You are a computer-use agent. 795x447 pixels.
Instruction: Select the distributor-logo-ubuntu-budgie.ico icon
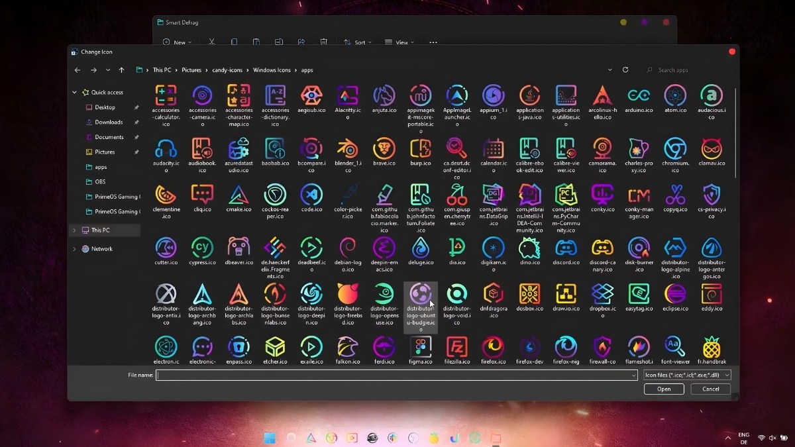[x=421, y=308]
